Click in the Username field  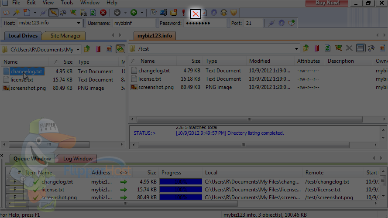click(134, 23)
